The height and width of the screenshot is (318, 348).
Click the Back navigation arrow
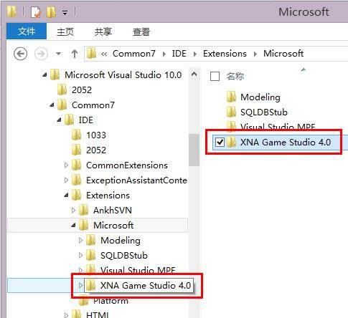[x=20, y=54]
